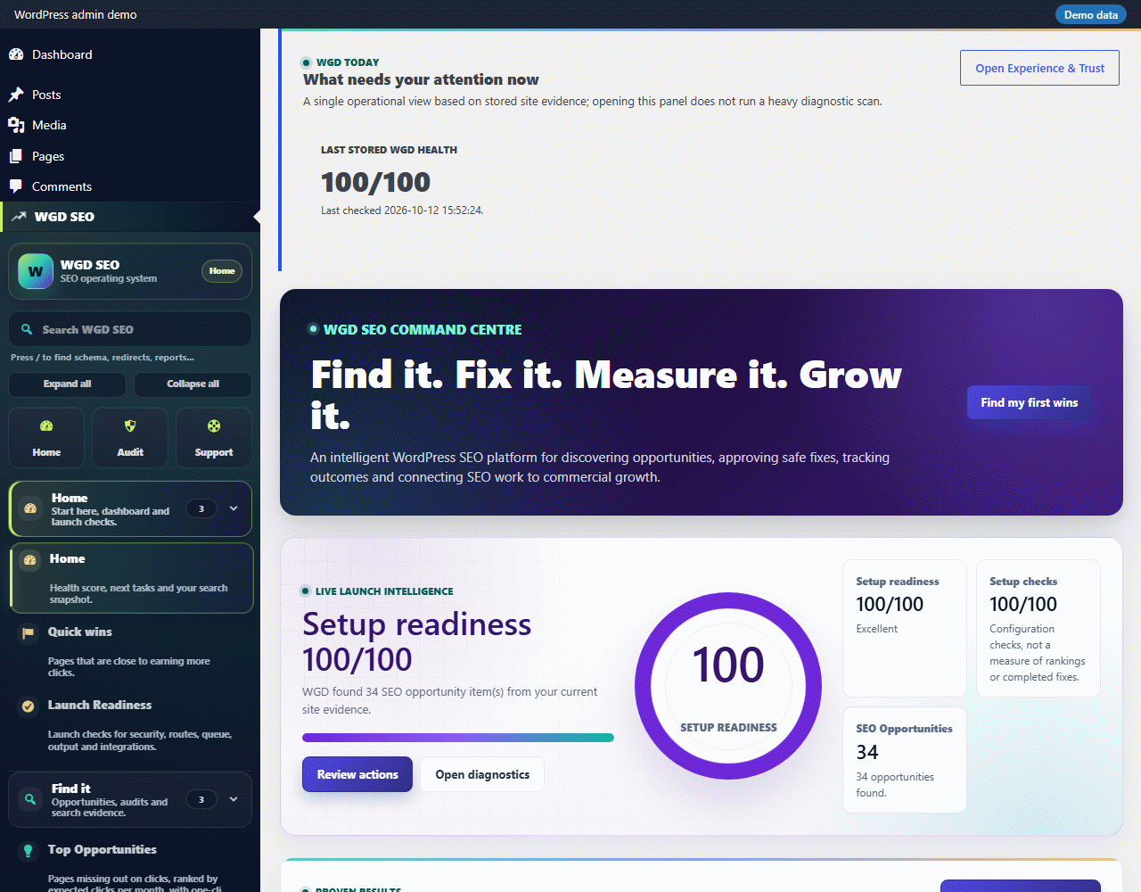
Task: Click the Quick wins flag icon
Action: pos(29,632)
